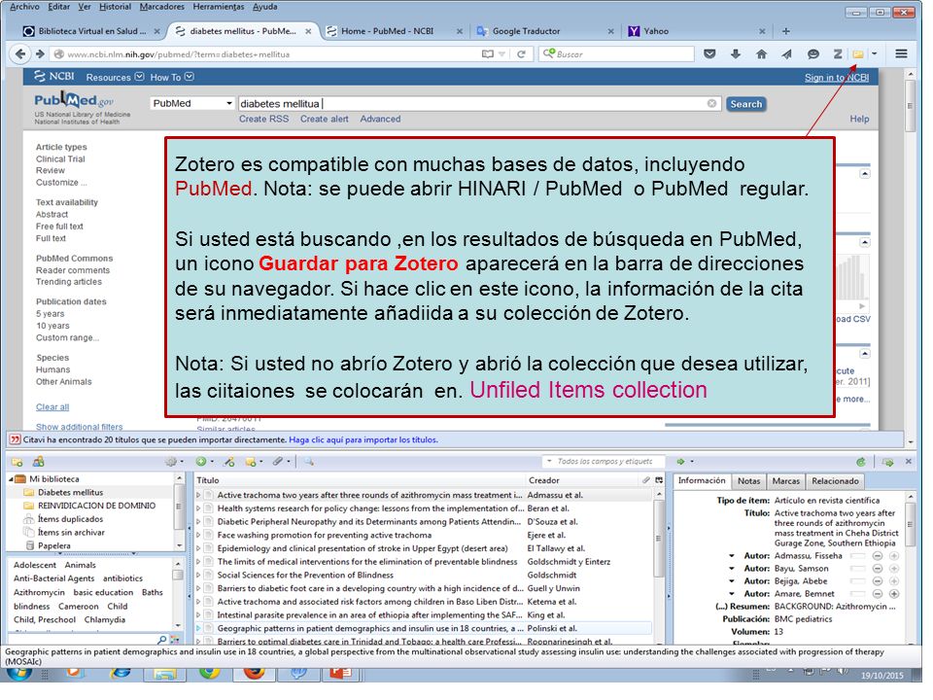Click the paper-plane send icon in toolbar
The width and height of the screenshot is (933, 700).
[x=786, y=54]
